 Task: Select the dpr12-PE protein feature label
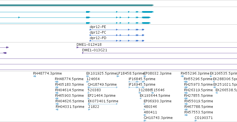(98, 27)
